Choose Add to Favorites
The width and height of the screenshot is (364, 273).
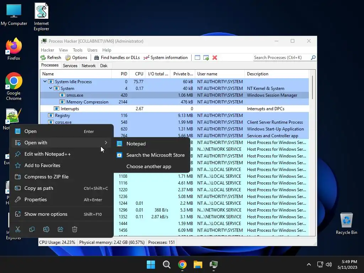tap(62, 165)
